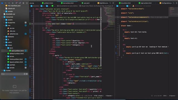Collapse the views folder

(x=4, y=45)
